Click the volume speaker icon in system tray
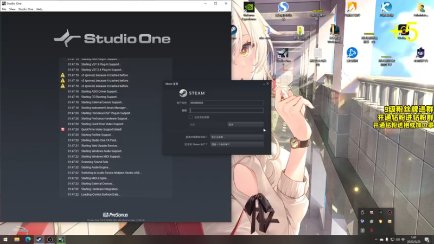This screenshot has width=434, height=244. point(398,240)
